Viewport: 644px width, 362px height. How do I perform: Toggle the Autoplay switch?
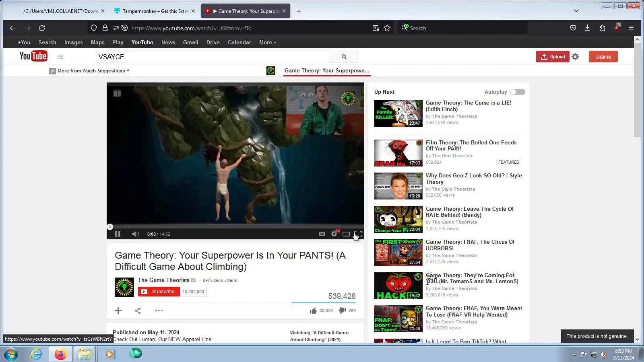(518, 92)
